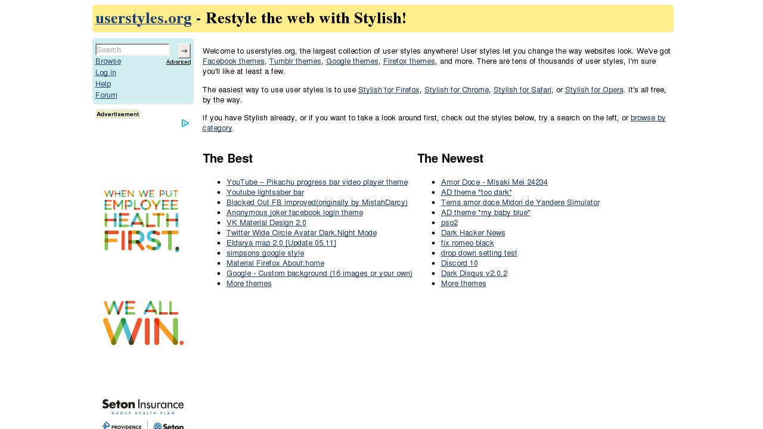Open Dark Disqus v2.0.2 style
The height and width of the screenshot is (429, 763).
point(474,273)
